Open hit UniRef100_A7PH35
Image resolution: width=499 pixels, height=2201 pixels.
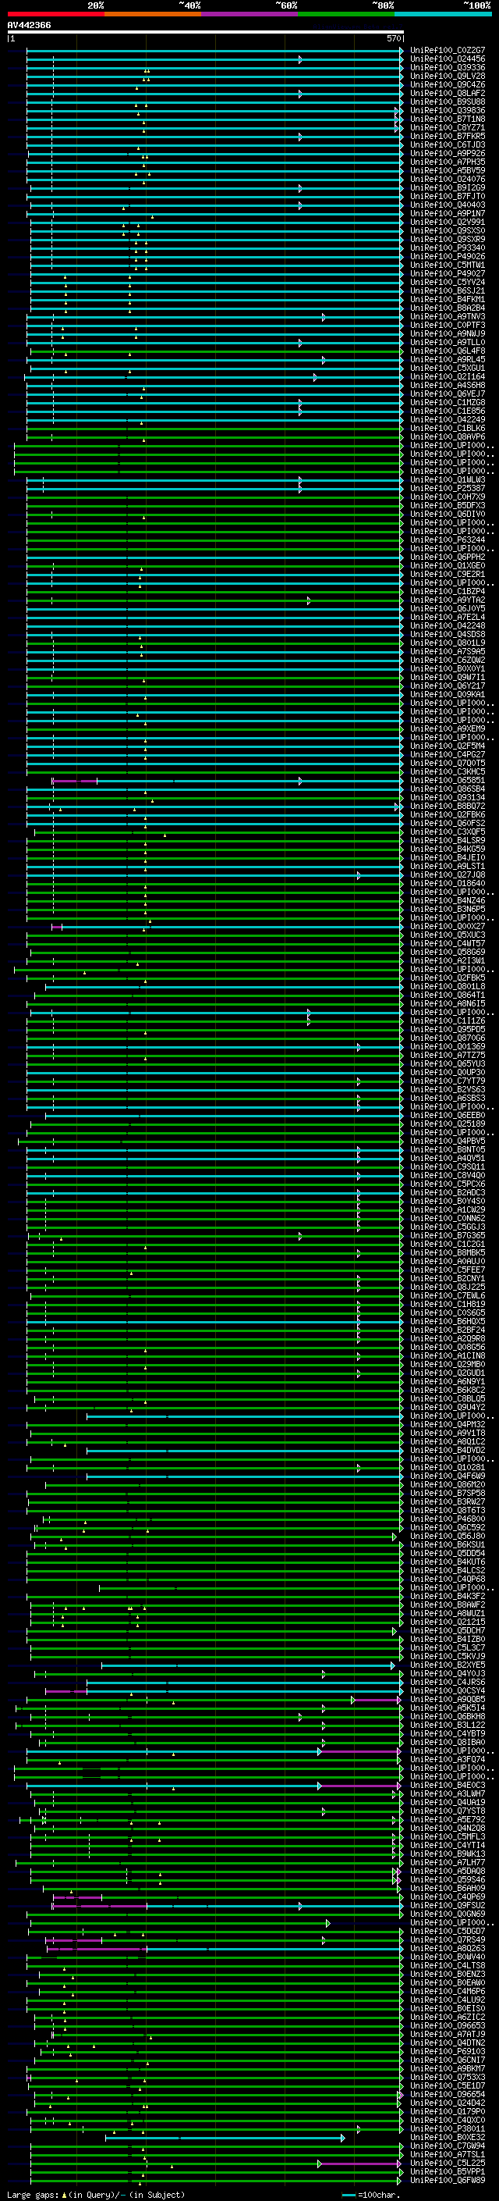coord(448,162)
